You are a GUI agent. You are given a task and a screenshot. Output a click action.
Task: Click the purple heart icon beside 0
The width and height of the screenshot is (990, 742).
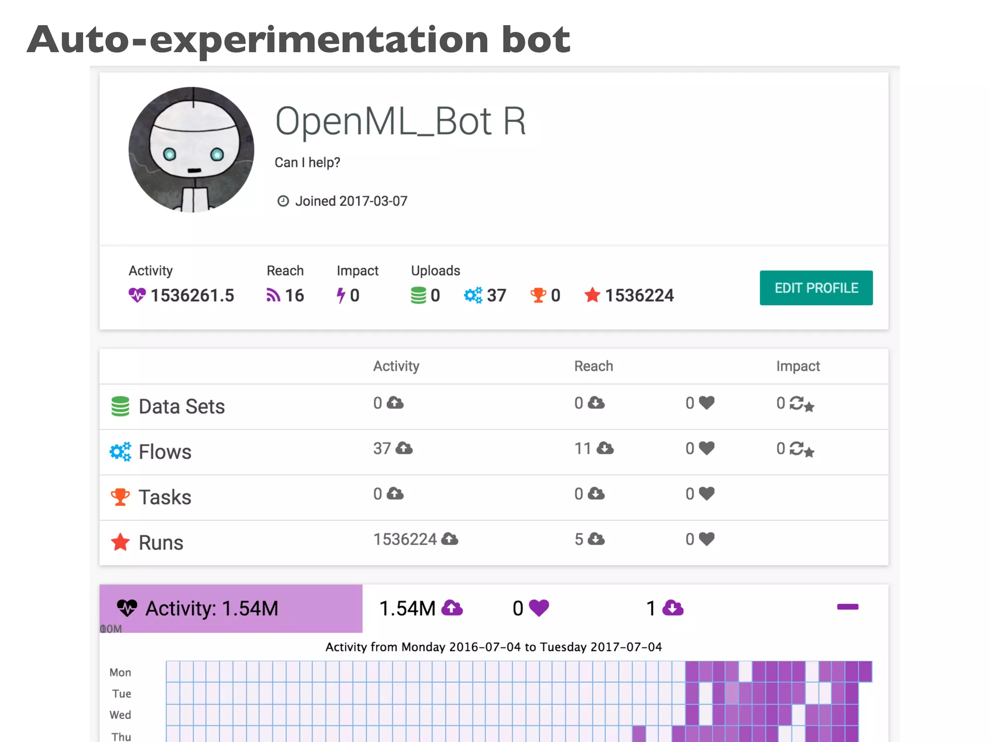[x=539, y=608]
